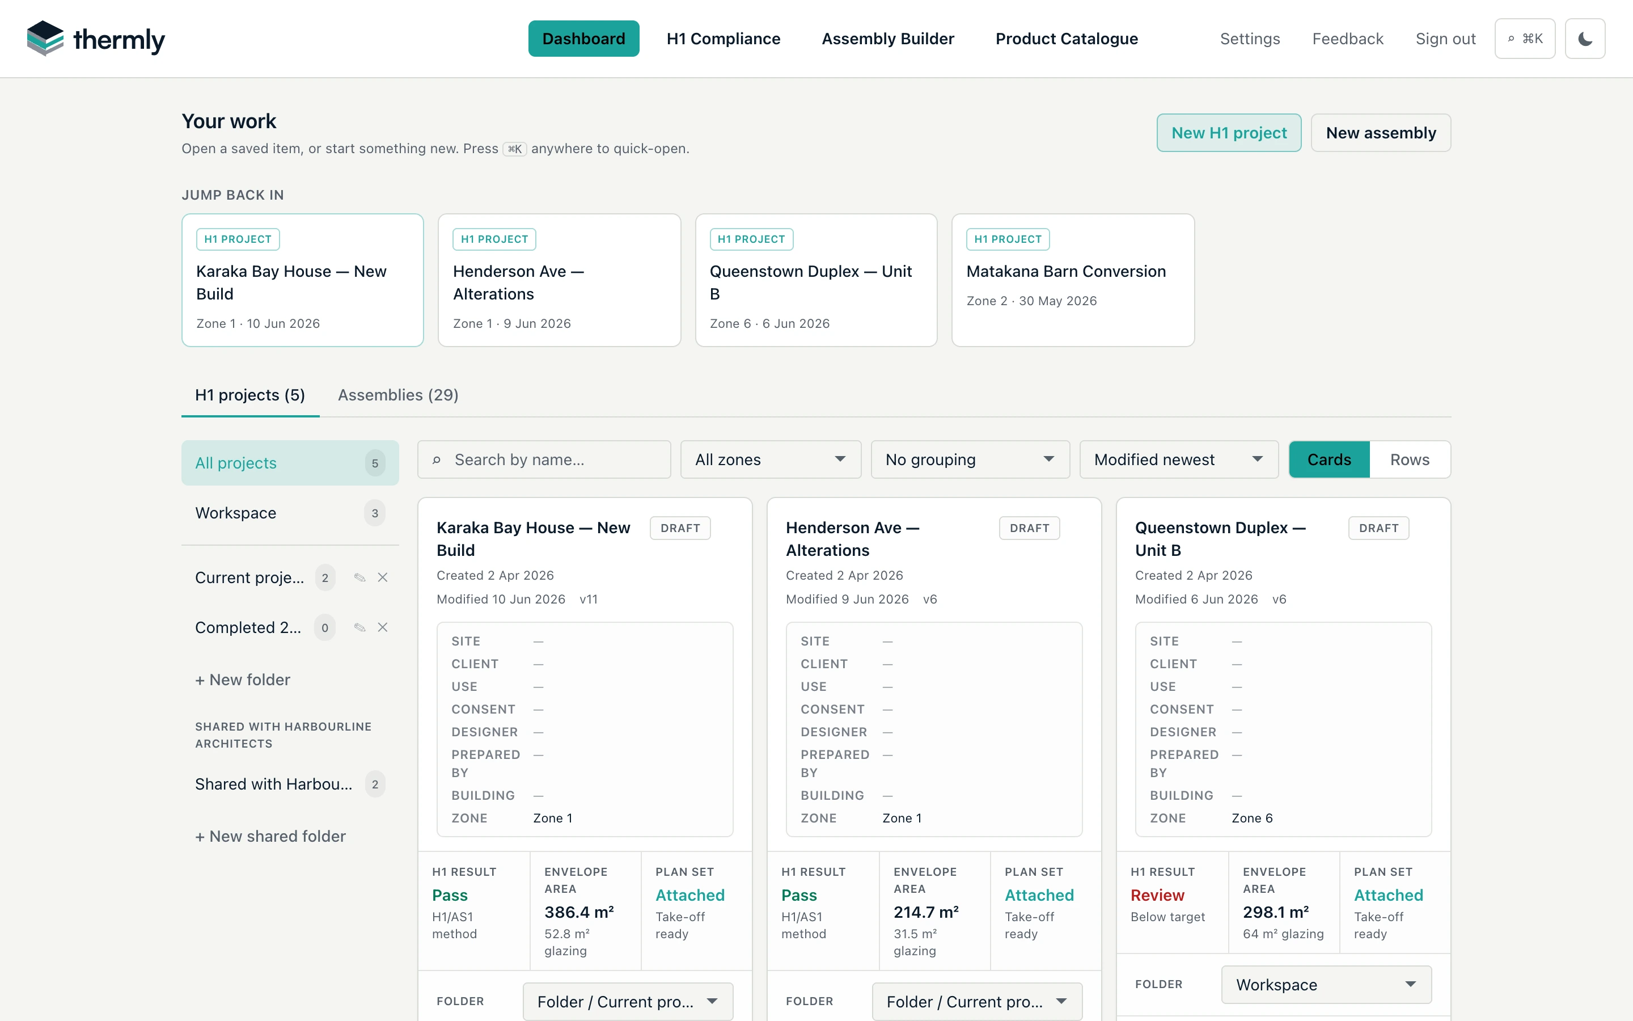Click the thermly logo icon
1633x1021 pixels.
point(45,39)
